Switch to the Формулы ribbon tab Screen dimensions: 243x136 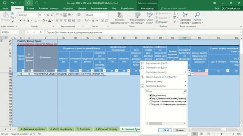pos(68,8)
